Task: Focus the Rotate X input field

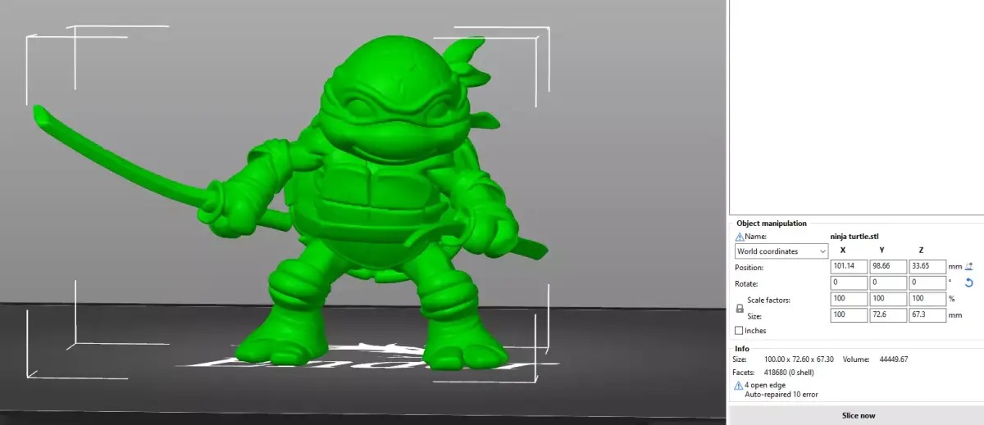Action: coord(849,283)
